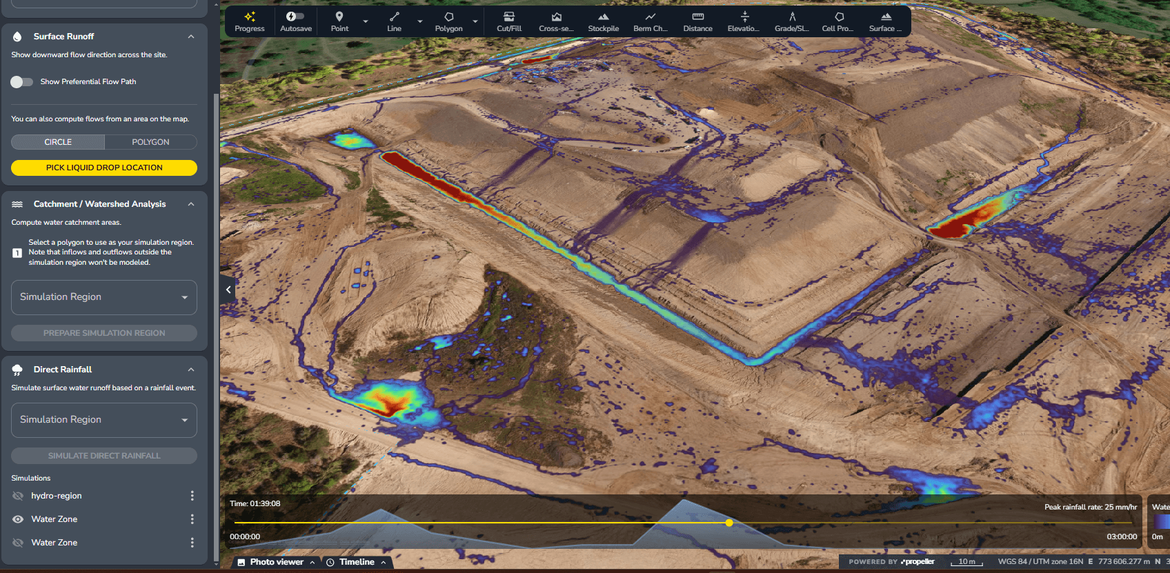Open the Photo viewer tab
Screen dimensions: 1170x573
click(x=276, y=562)
